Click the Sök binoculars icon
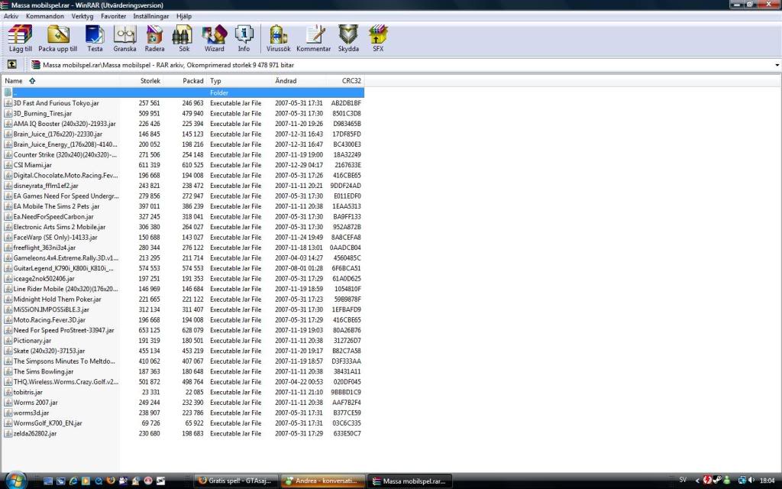 (x=184, y=38)
